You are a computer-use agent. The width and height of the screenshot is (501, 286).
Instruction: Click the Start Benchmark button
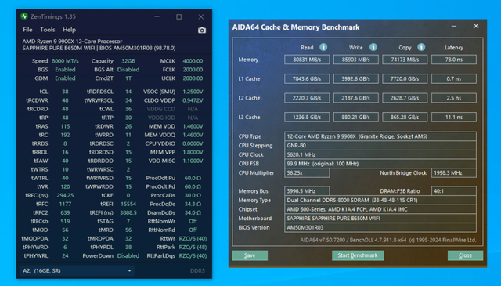point(358,255)
